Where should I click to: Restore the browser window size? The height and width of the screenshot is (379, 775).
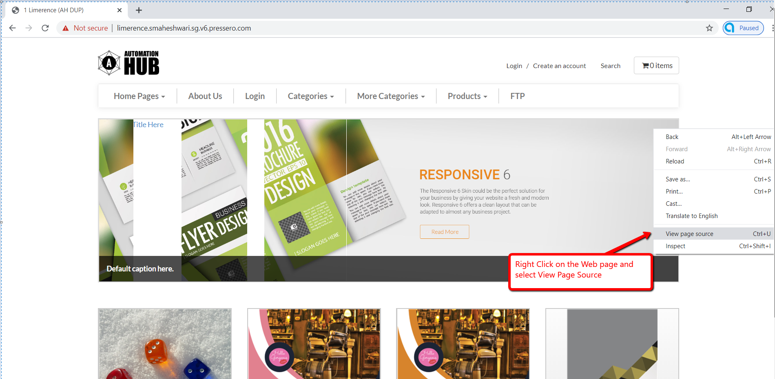749,9
